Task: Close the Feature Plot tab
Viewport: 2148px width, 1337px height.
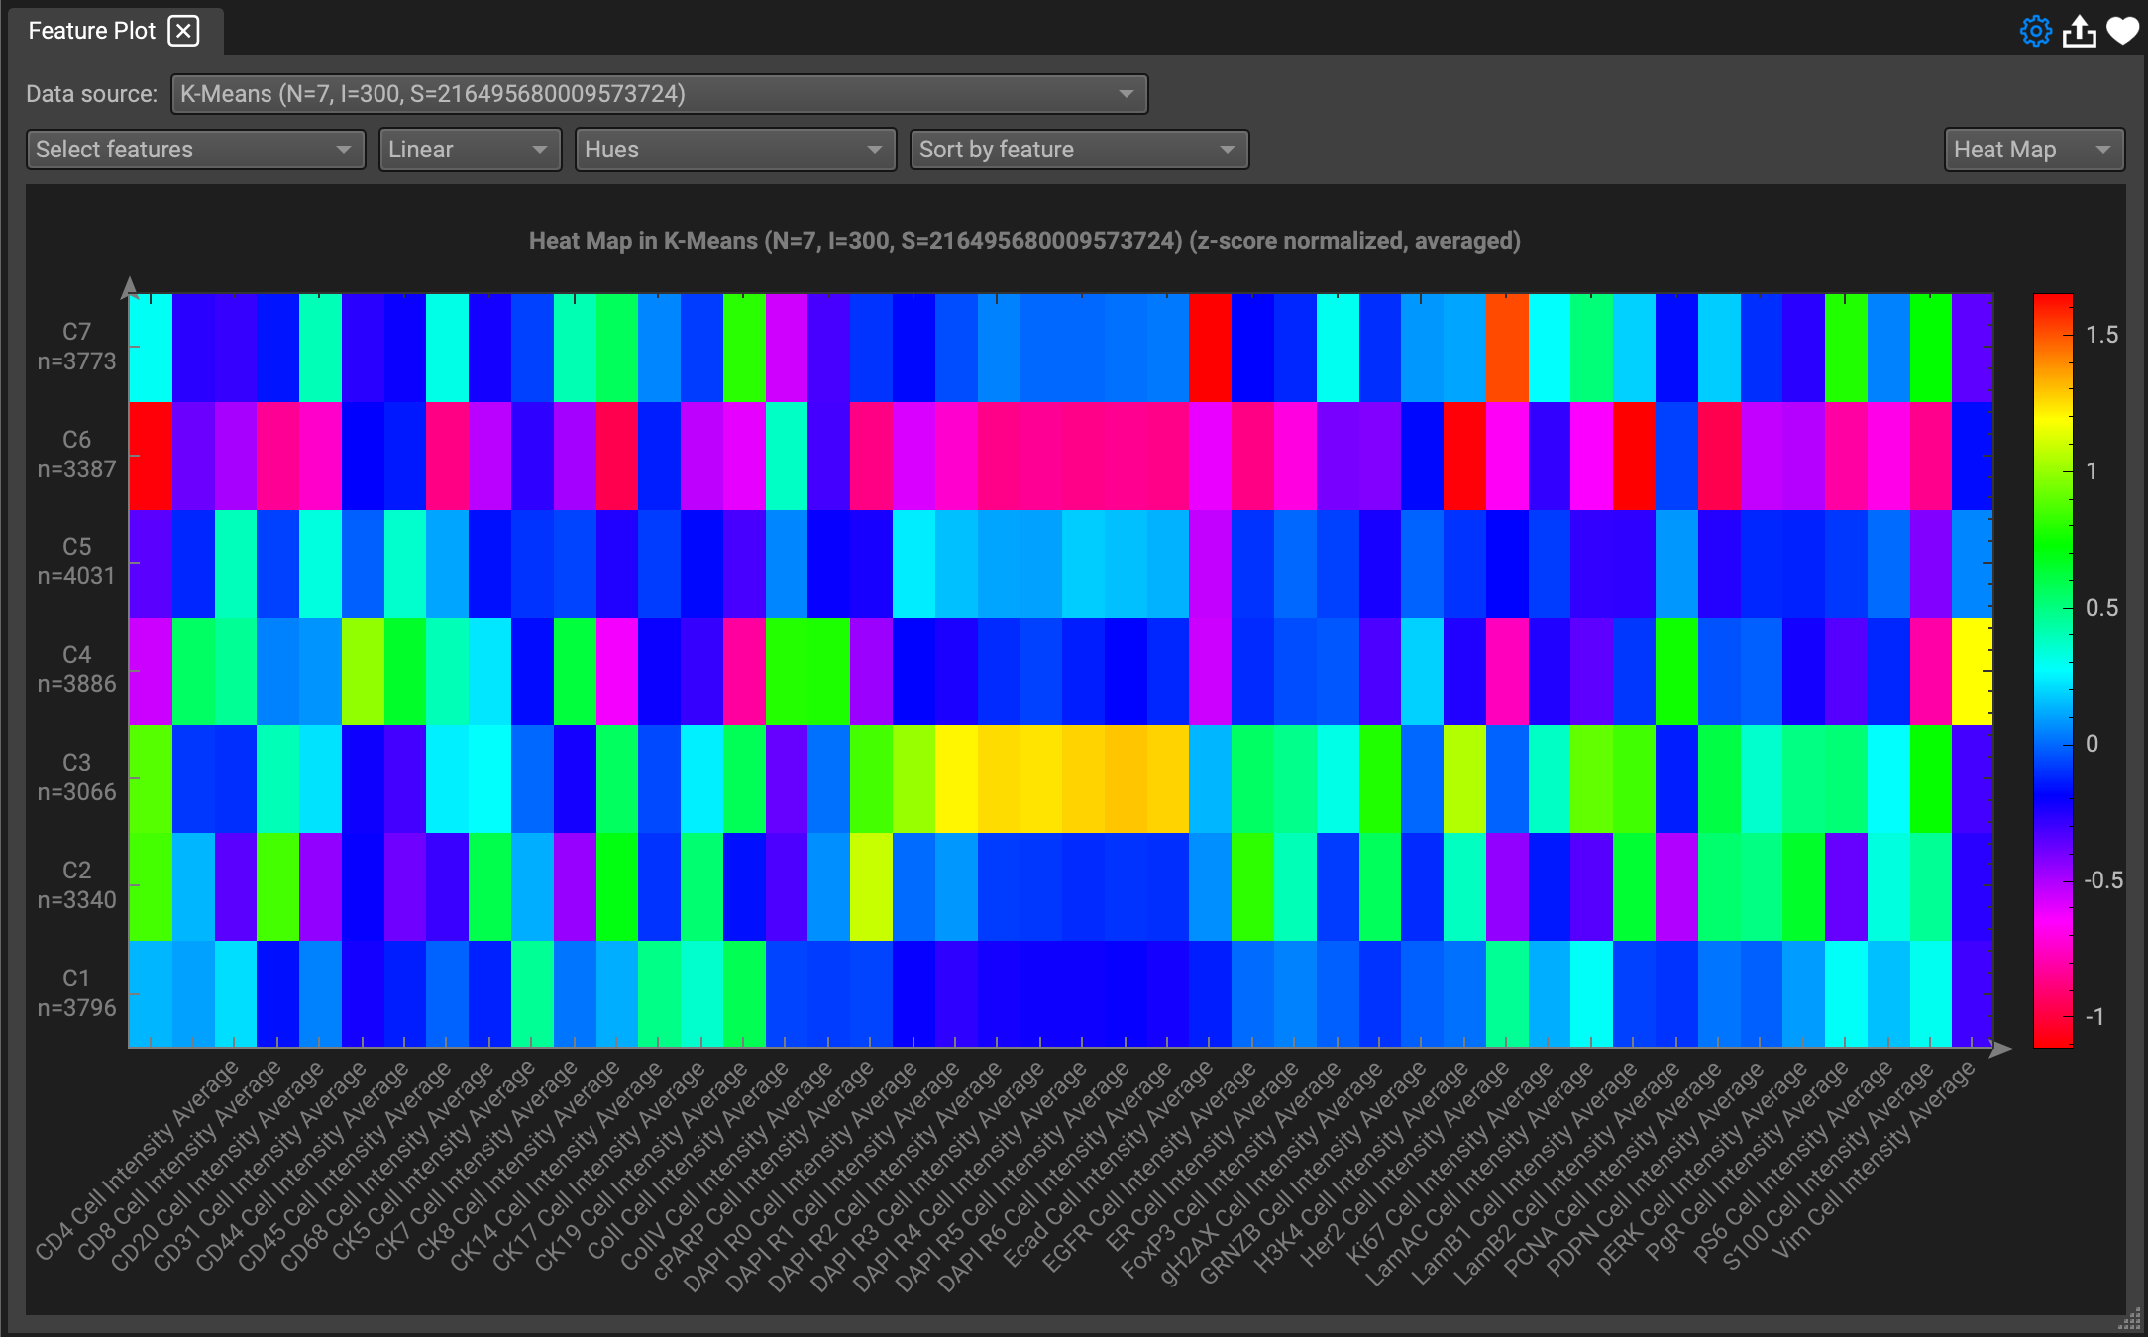Action: point(183,31)
